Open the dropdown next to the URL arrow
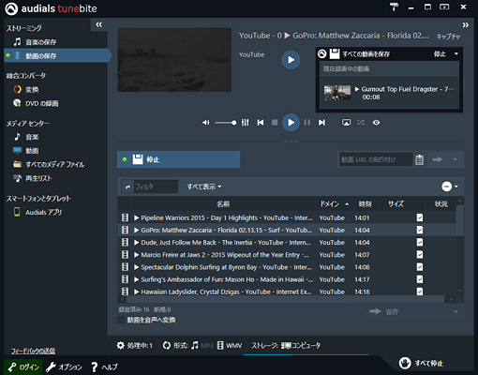This screenshot has height=375, width=478. click(x=456, y=159)
